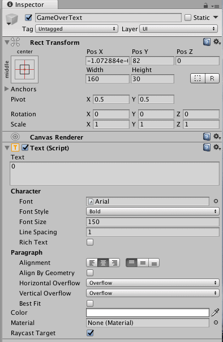The width and height of the screenshot is (223, 342).
Task: Open the Vertical Overflow dropdown
Action: (153, 293)
